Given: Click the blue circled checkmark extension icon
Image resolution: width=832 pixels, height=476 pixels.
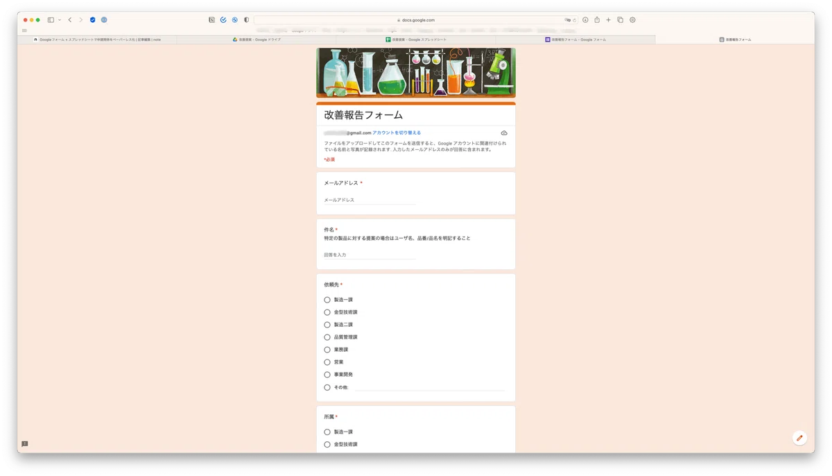Looking at the screenshot, I should 223,20.
